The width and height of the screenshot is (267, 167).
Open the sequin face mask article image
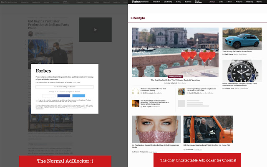(156, 129)
